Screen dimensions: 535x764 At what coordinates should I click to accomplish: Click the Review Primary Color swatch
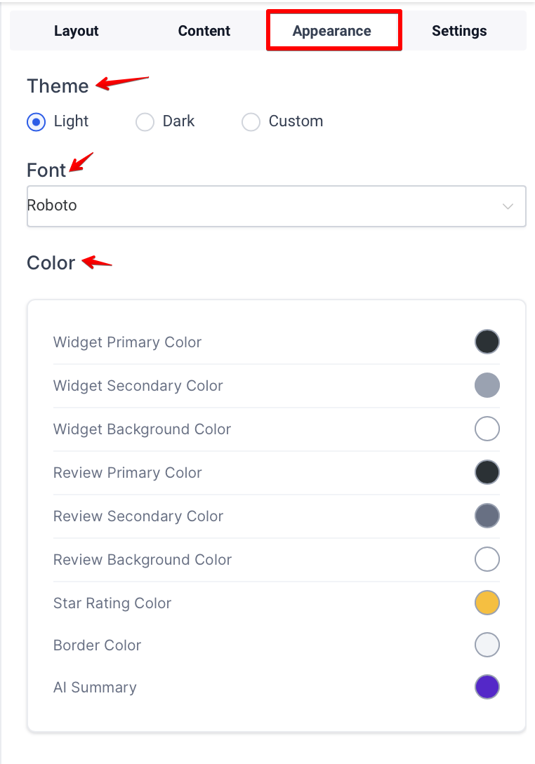[487, 472]
